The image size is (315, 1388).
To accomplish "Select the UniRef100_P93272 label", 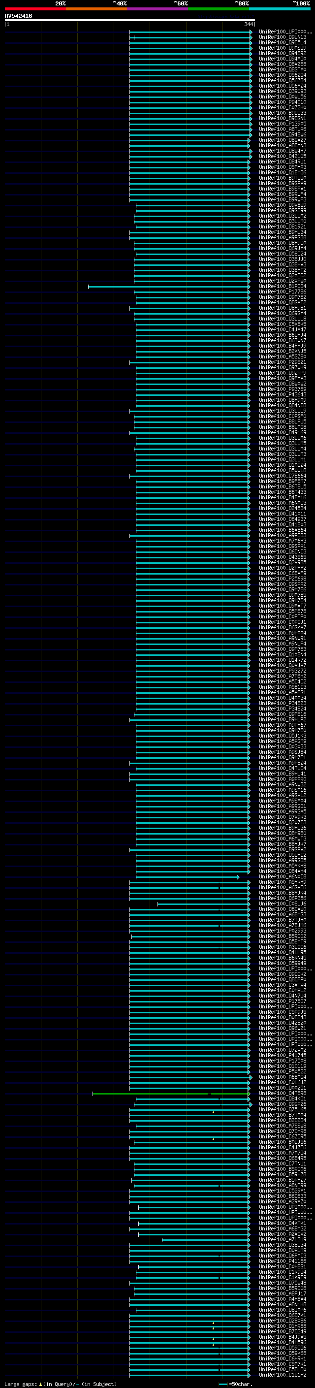I will click(282, 671).
